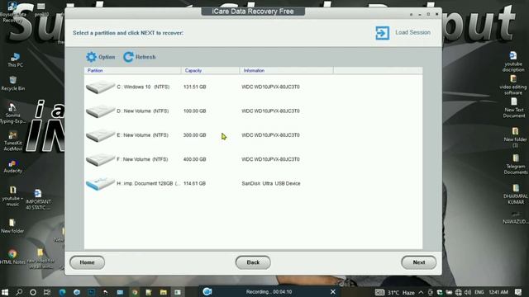Open the weather 31°C Haze widget
The image size is (529, 297).
click(x=395, y=292)
